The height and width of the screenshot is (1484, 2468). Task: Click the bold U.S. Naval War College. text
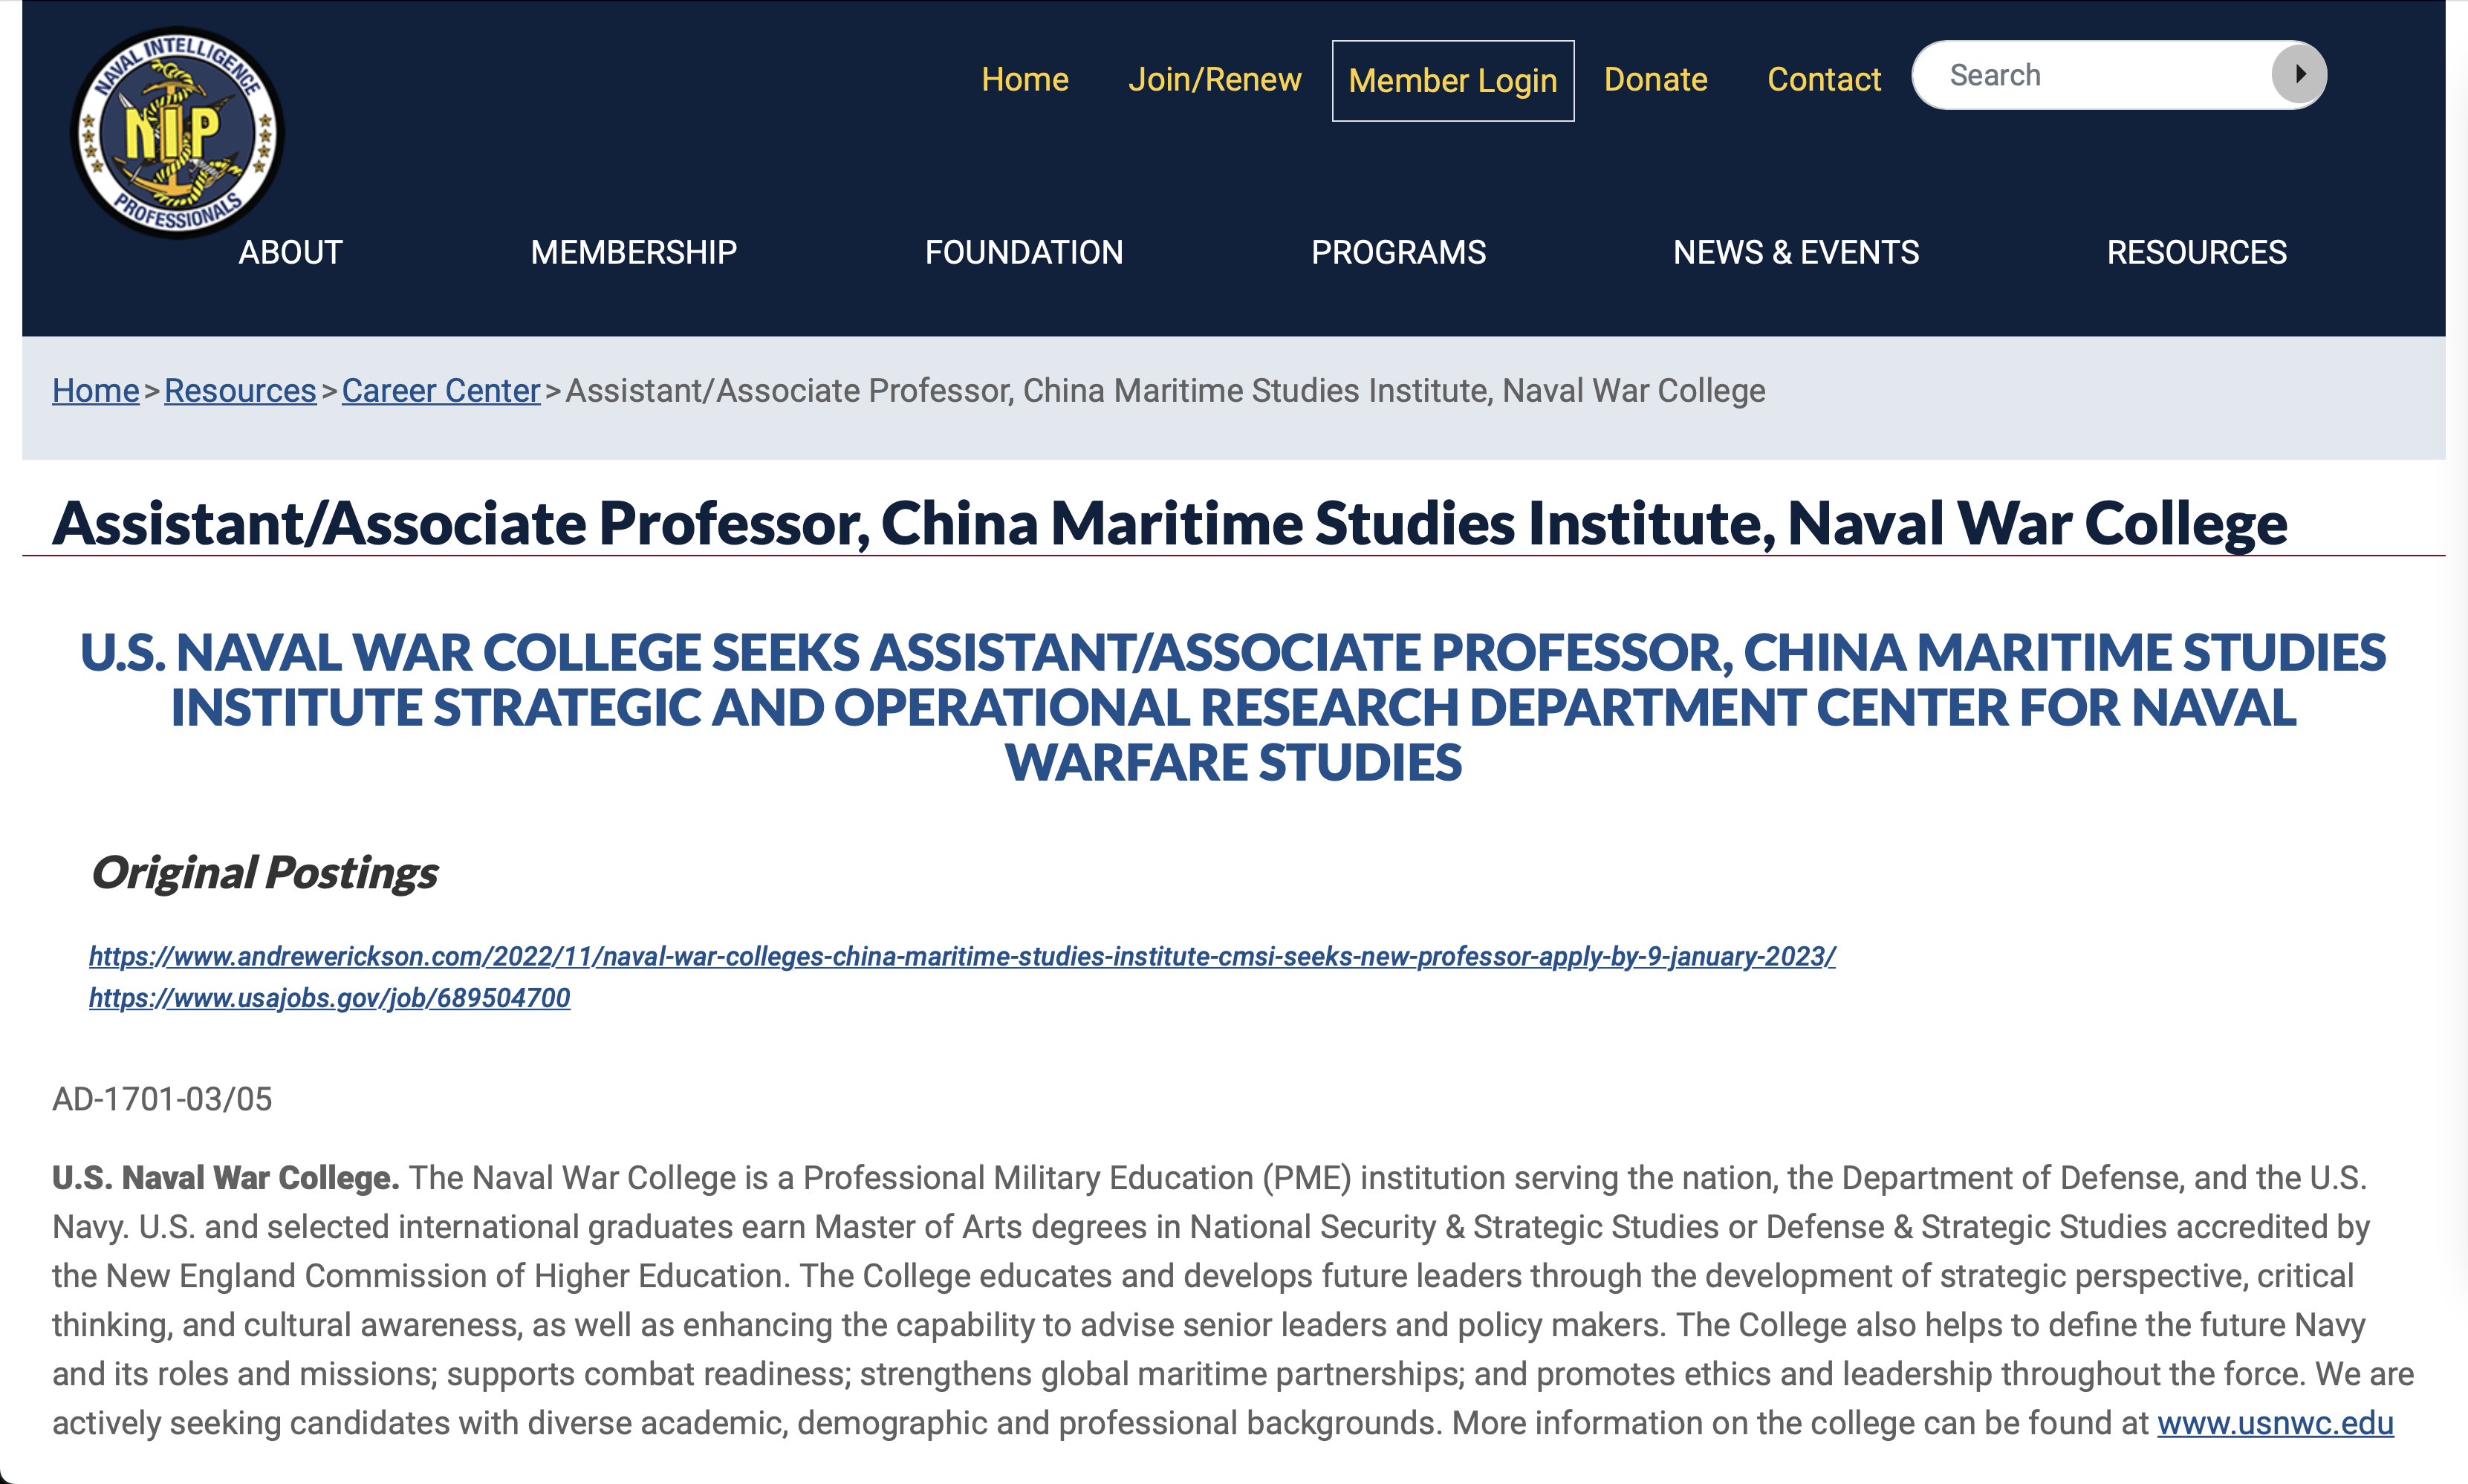(x=225, y=1178)
